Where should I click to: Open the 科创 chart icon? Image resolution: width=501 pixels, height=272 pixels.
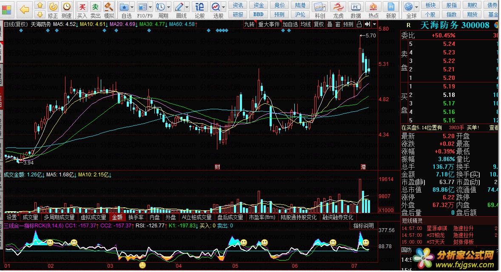tap(319, 7)
